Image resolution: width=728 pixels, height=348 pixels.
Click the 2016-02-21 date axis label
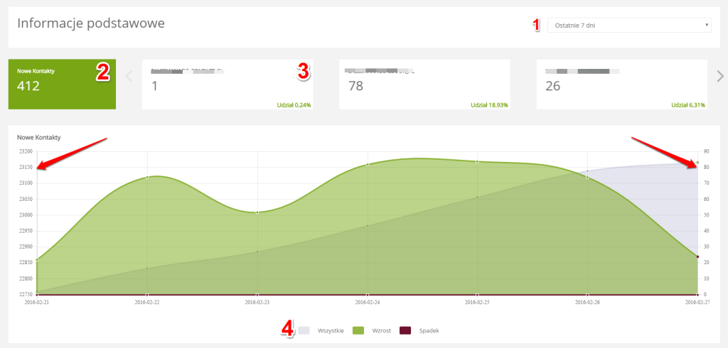tap(36, 302)
